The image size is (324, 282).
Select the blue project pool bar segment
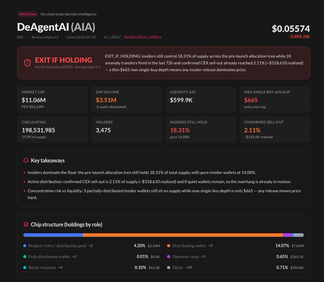53,235
